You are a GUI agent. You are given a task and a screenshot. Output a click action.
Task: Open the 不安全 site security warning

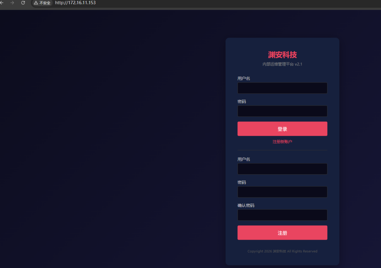tap(42, 3)
